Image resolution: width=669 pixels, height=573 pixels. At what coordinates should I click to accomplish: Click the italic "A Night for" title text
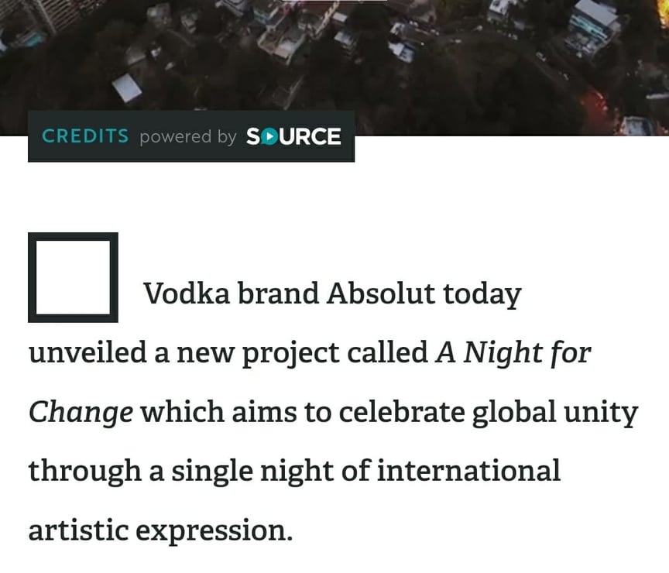(x=513, y=353)
